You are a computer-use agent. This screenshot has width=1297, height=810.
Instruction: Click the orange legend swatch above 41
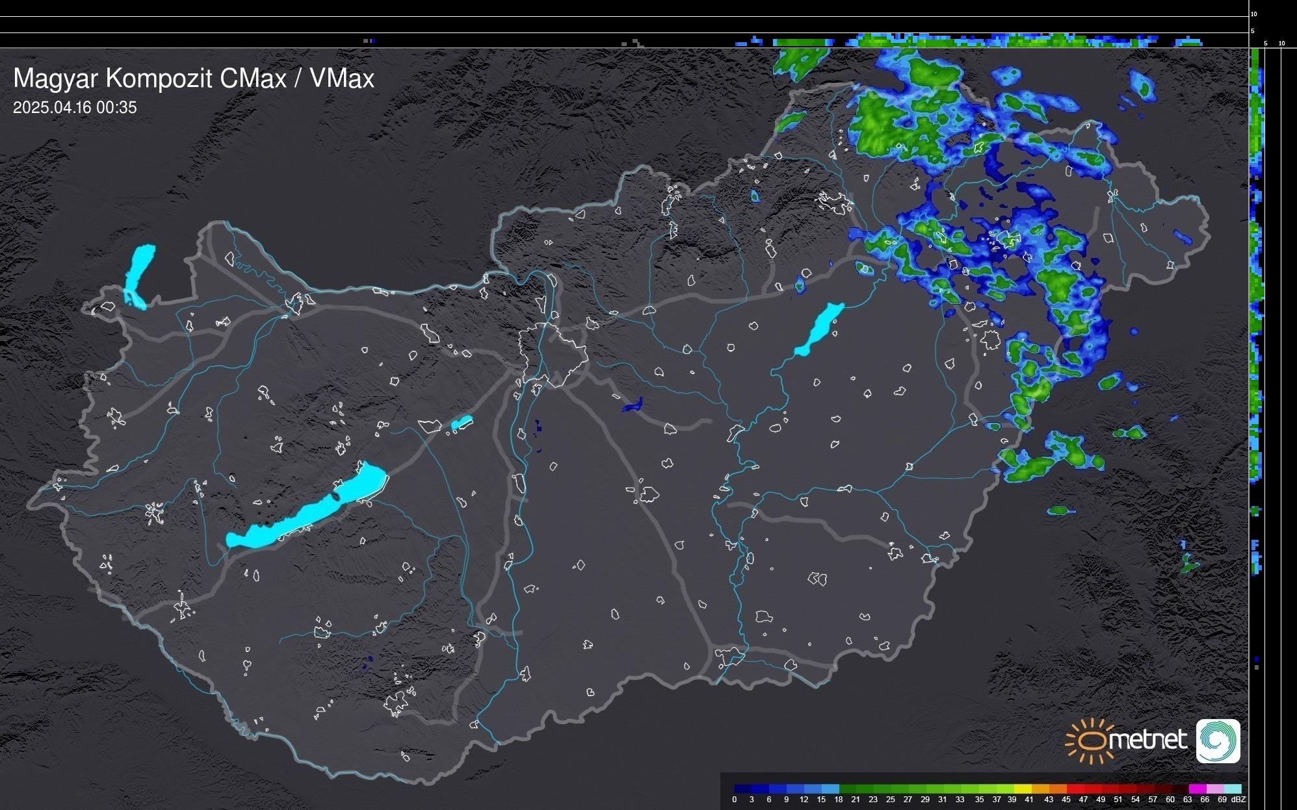coord(1040,789)
